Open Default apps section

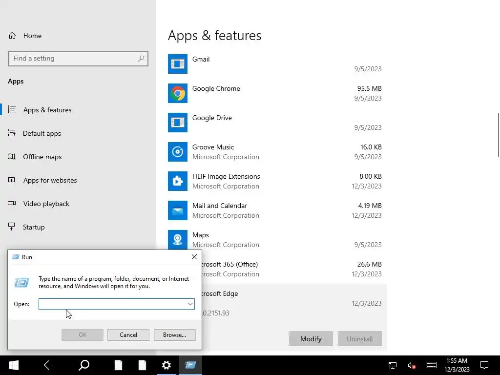[35, 133]
